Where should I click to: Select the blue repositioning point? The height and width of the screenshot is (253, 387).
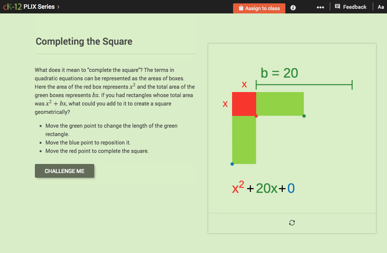pos(232,164)
